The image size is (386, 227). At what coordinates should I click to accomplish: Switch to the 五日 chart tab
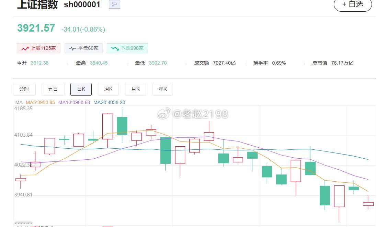click(x=53, y=89)
